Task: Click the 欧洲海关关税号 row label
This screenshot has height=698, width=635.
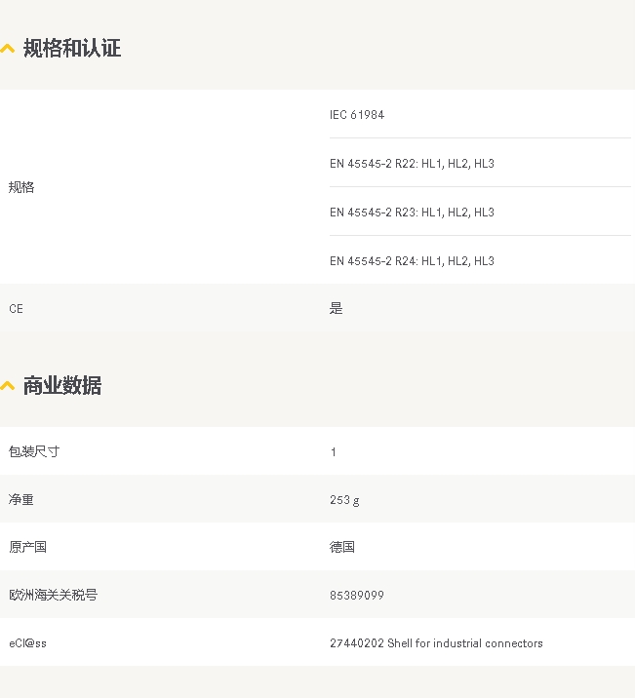Action: 53,596
